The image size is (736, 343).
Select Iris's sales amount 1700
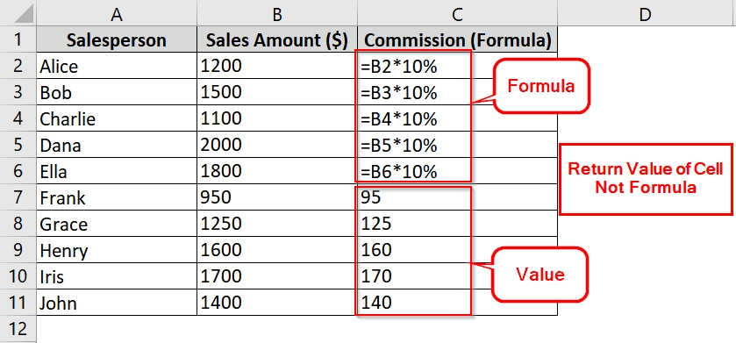tap(277, 276)
